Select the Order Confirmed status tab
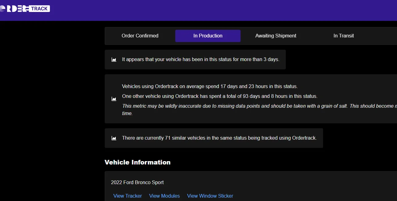 (x=140, y=36)
